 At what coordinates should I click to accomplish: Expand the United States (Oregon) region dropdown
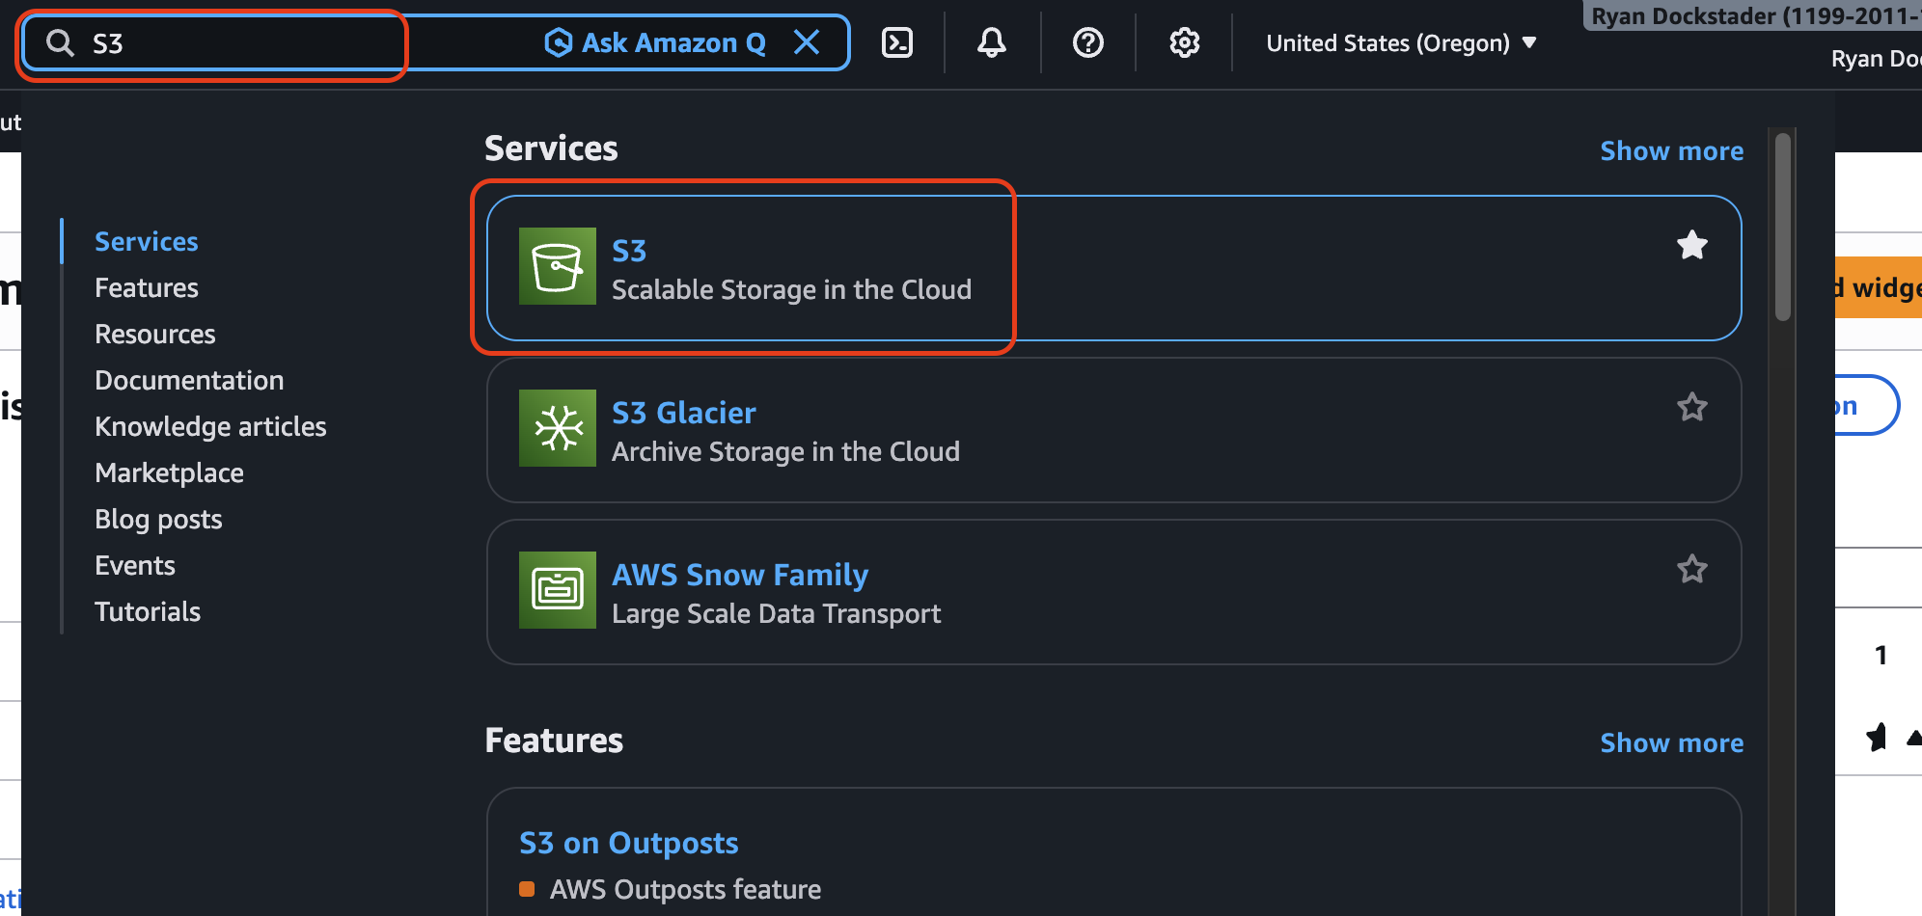click(1401, 43)
